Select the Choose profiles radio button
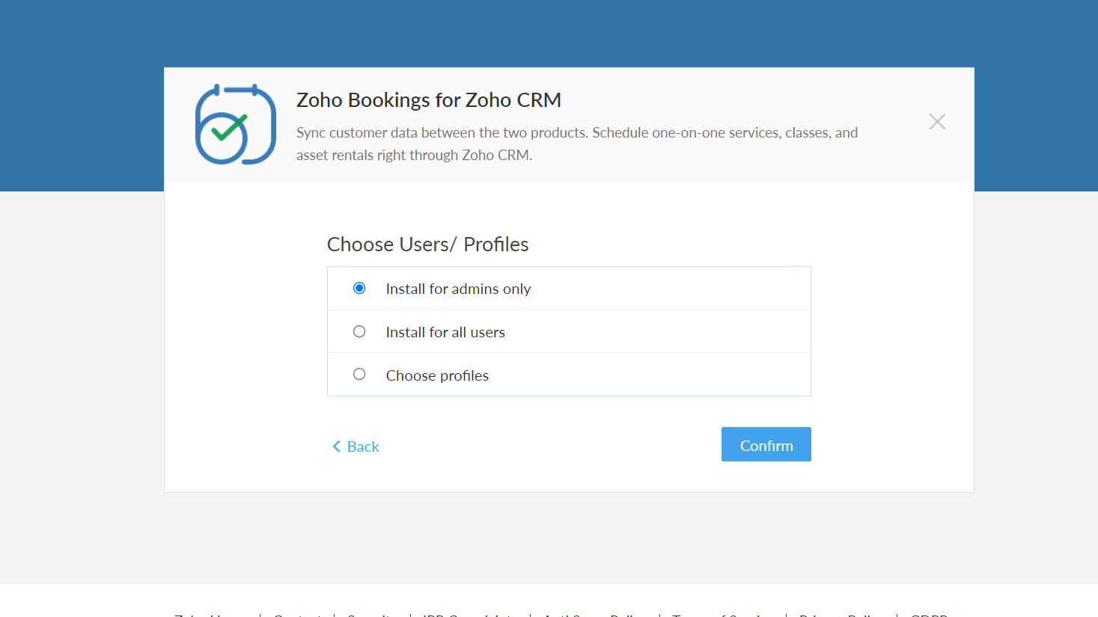Image resolution: width=1098 pixels, height=617 pixels. pyautogui.click(x=359, y=375)
